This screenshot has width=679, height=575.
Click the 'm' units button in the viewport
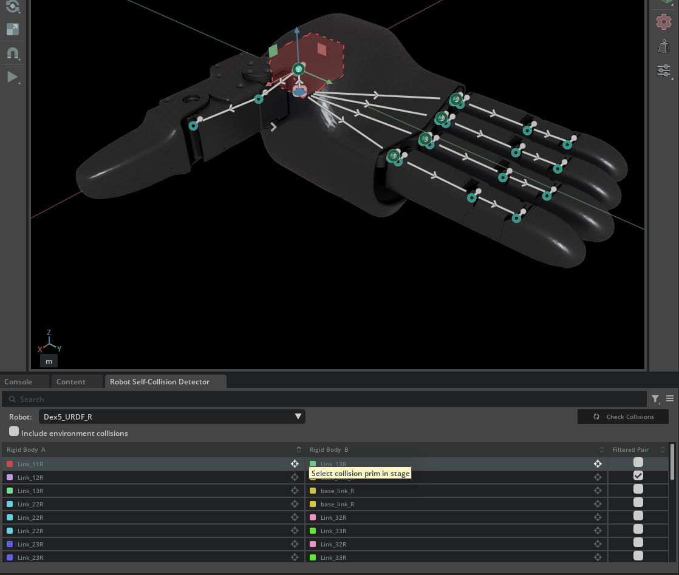[x=49, y=361]
